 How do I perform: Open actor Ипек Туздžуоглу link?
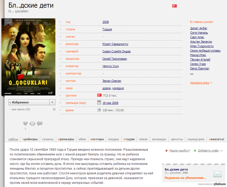click(x=202, y=46)
